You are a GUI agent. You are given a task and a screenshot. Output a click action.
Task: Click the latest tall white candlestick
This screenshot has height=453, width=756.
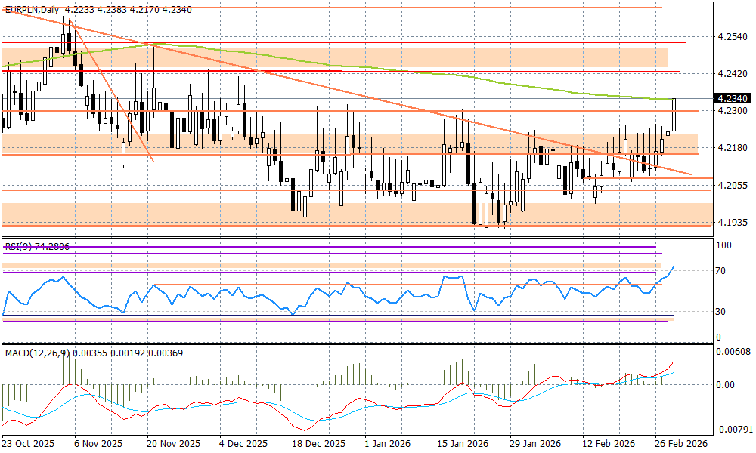[674, 113]
